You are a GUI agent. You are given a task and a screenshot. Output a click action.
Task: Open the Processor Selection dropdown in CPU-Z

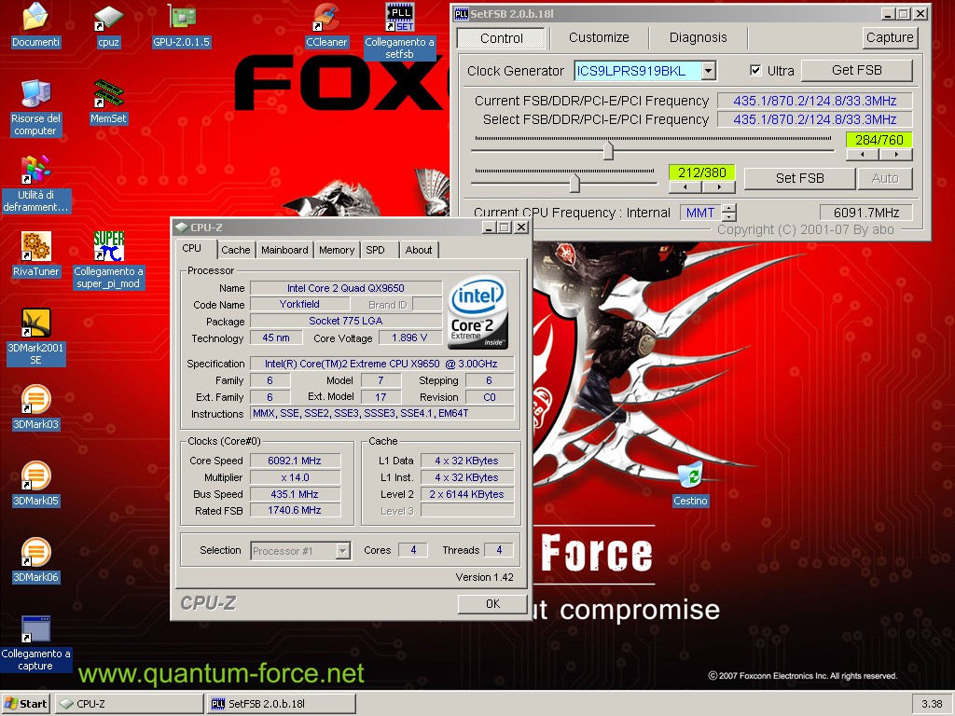(343, 550)
